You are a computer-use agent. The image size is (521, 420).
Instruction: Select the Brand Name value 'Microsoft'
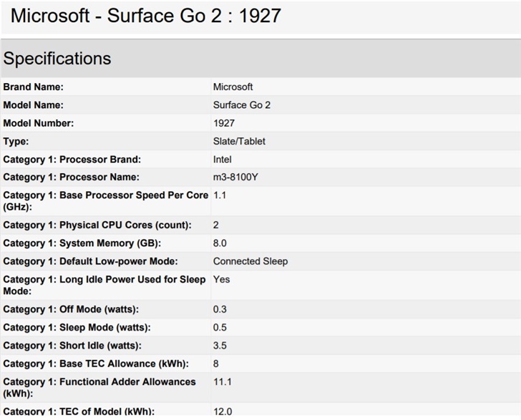point(233,87)
